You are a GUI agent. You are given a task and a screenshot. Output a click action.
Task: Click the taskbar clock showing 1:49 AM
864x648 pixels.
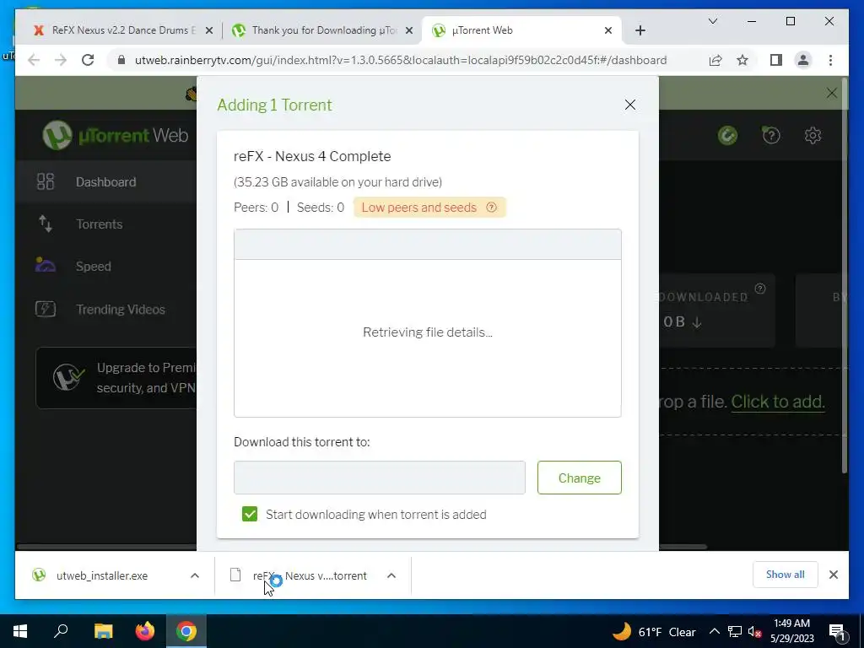coord(791,631)
